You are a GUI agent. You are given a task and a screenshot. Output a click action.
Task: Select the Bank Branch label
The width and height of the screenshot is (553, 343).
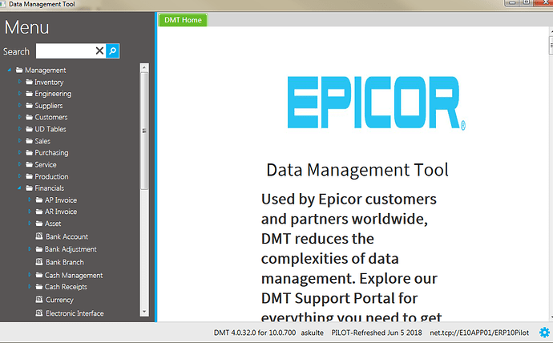(x=65, y=262)
